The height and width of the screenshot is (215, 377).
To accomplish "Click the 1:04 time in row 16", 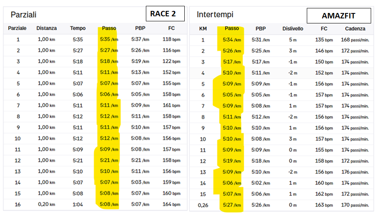I will (x=78, y=204).
